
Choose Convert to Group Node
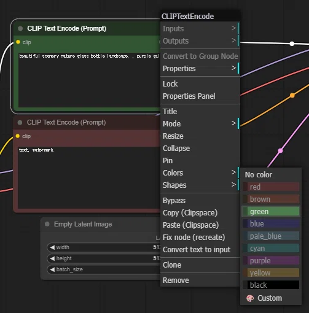coord(200,56)
